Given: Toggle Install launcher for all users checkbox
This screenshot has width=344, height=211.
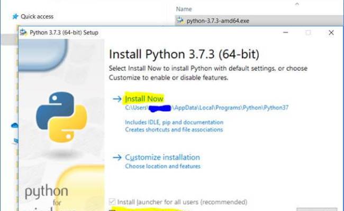Looking at the screenshot, I should 112,202.
